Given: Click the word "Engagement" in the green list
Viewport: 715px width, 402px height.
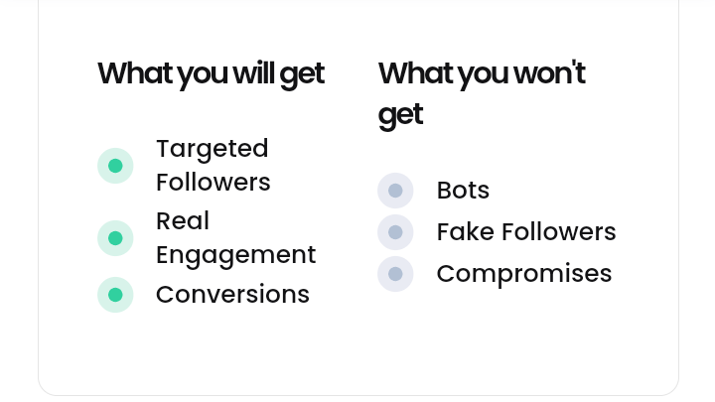Looking at the screenshot, I should pos(235,255).
